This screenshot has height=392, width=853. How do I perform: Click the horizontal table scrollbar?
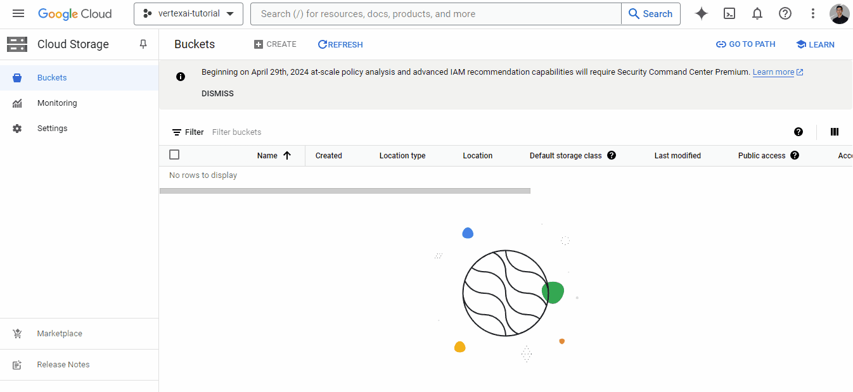click(x=345, y=191)
